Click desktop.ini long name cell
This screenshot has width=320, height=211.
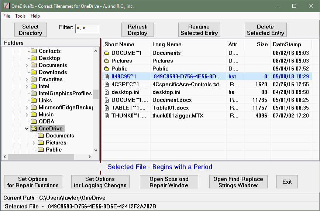[x=166, y=92]
